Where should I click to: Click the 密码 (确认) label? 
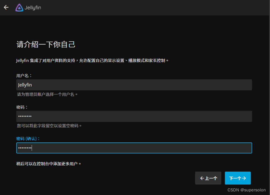28,139
